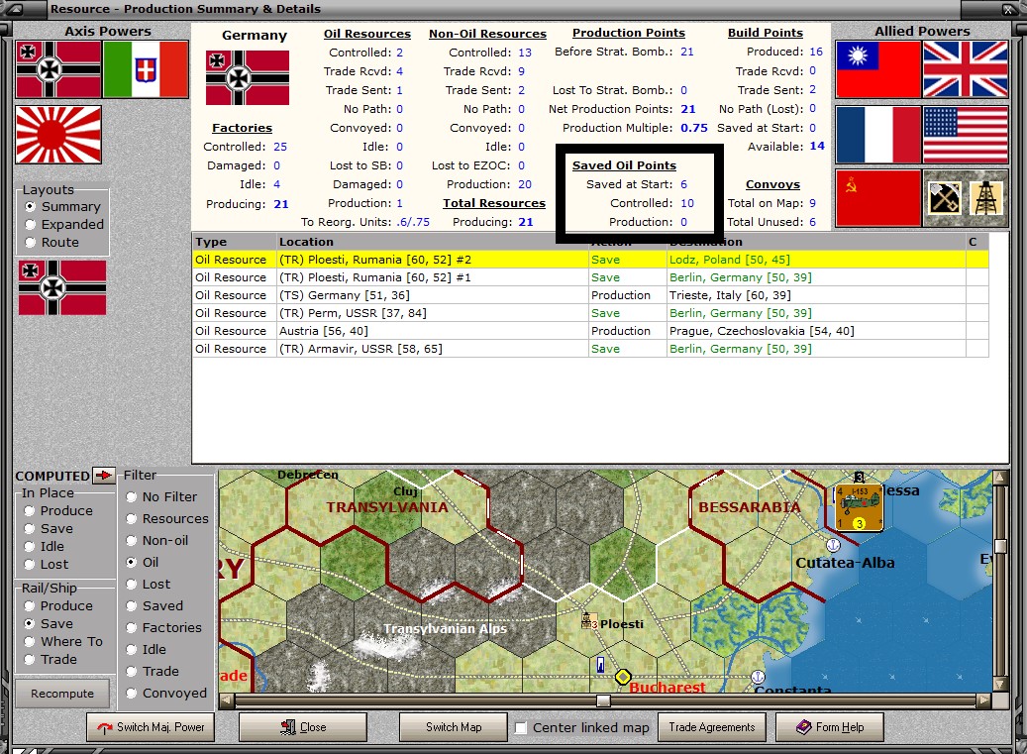Click the top-left window menu icon
Image resolution: width=1027 pixels, height=754 pixels.
(x=15, y=9)
